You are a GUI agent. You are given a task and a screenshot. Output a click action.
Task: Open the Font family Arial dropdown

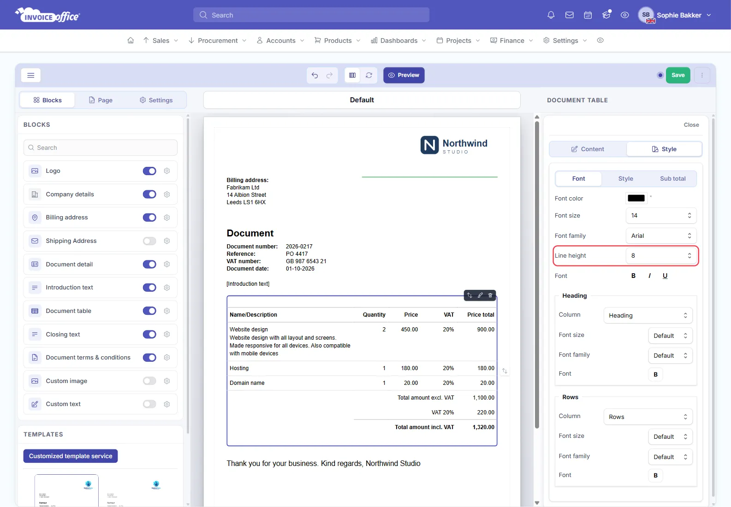(661, 236)
